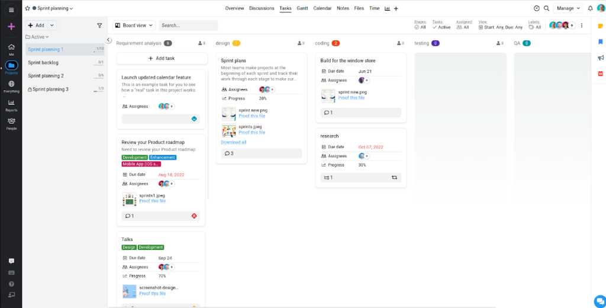Switch to the Notes tab
Screen dimensions: 606x308
343,8
